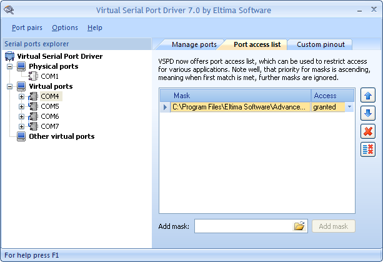
Task: Select COM1 in the ports tree
Action: pos(49,76)
